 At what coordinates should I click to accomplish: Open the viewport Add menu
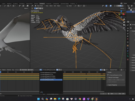[55, 6]
